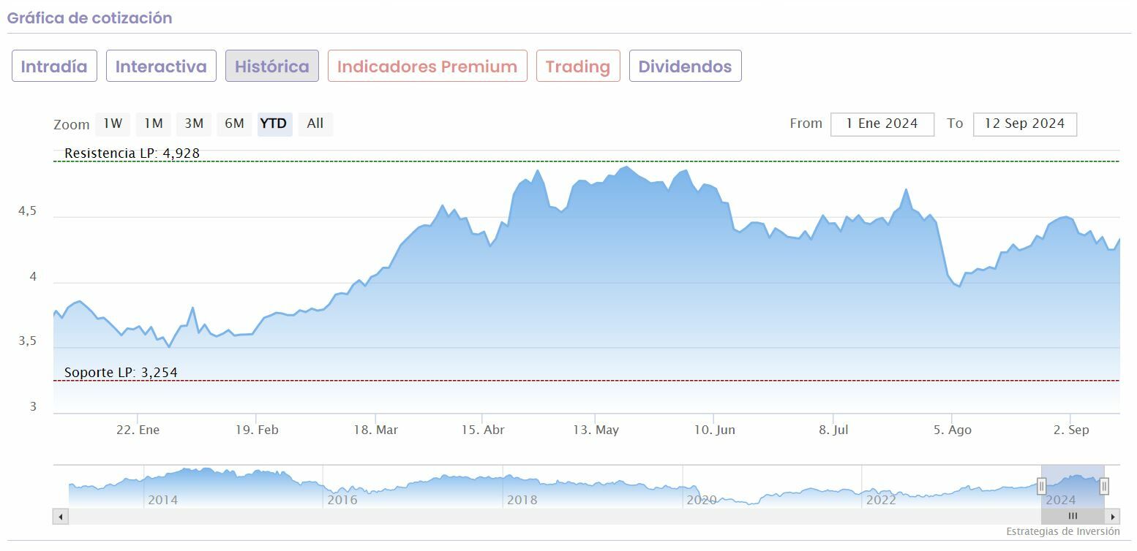Click the scrollbar right arrow
Viewport: 1137px width, 551px height.
[1113, 517]
